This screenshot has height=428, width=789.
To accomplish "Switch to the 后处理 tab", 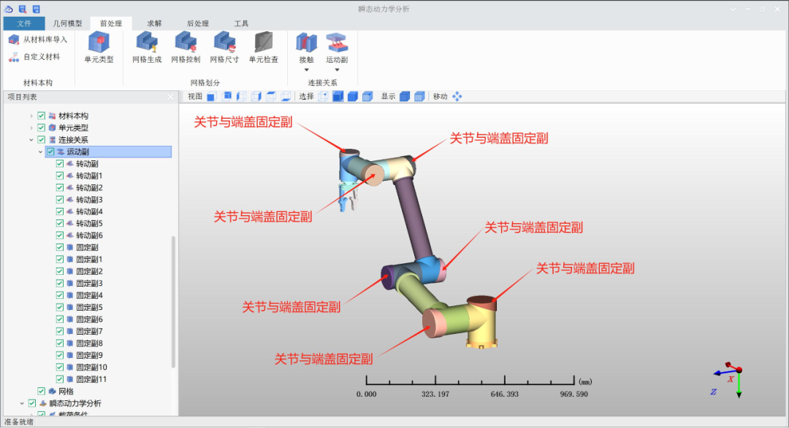I will (x=198, y=23).
